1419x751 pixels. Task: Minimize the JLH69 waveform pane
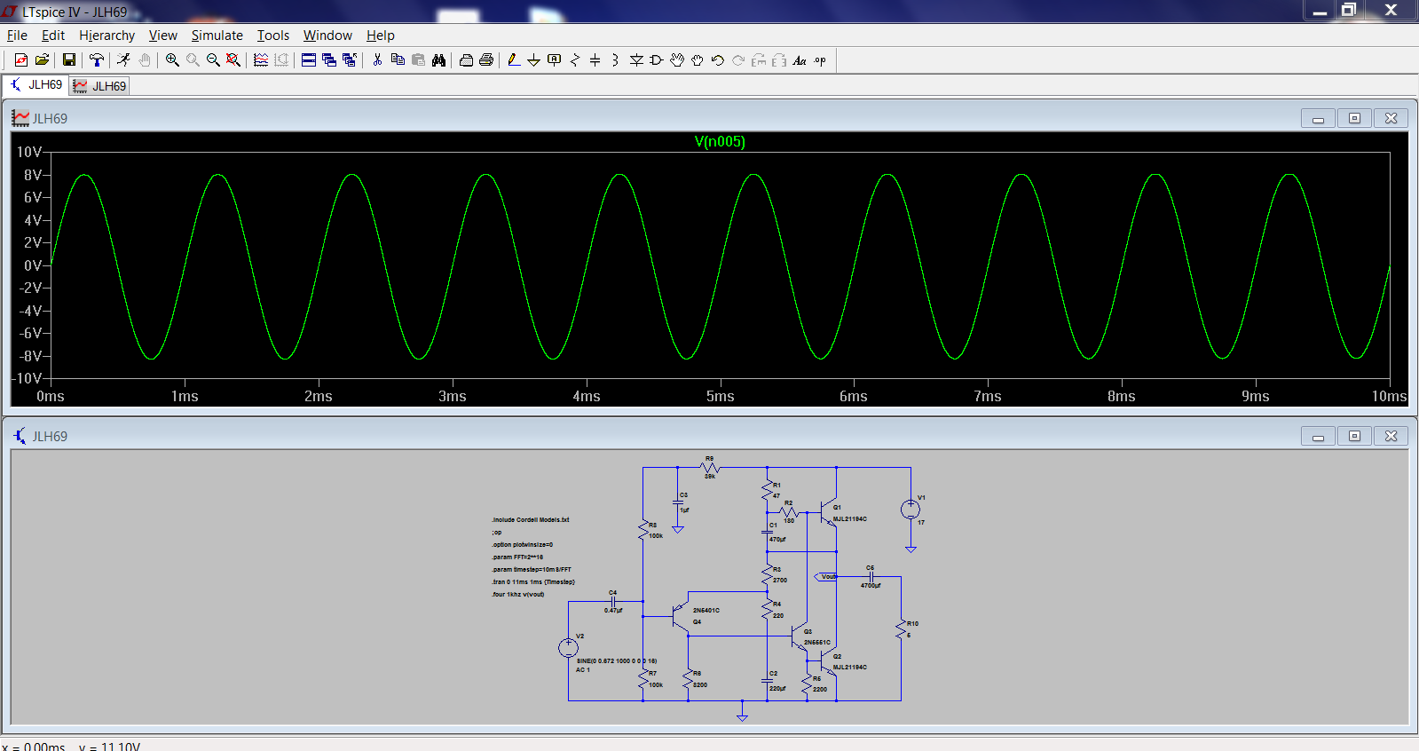click(1318, 118)
